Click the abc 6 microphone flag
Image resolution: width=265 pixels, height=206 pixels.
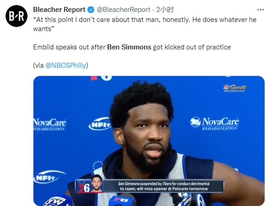click(190, 200)
